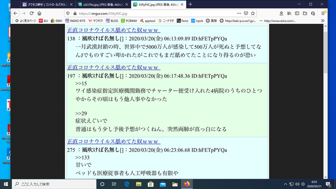Open downloads panel in toolbar
336x189 pixels.
(x=281, y=13)
